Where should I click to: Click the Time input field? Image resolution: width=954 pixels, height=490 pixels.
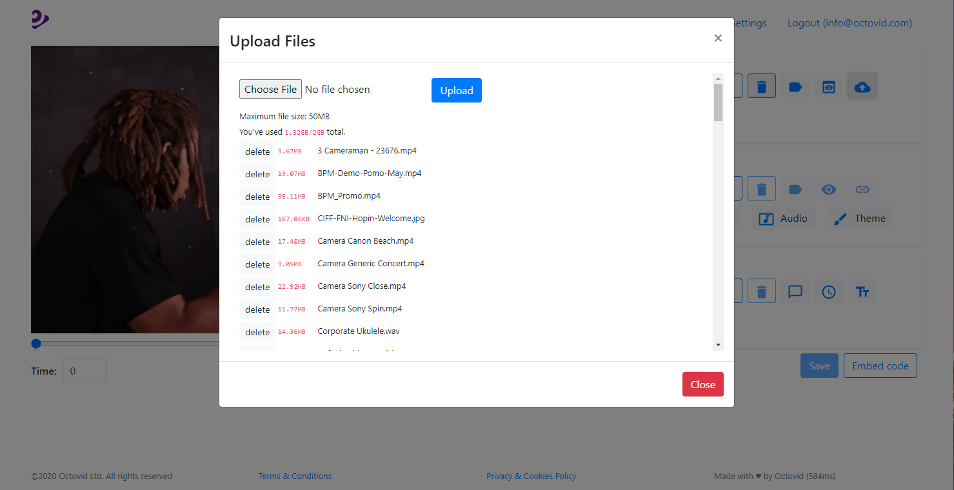pyautogui.click(x=84, y=370)
